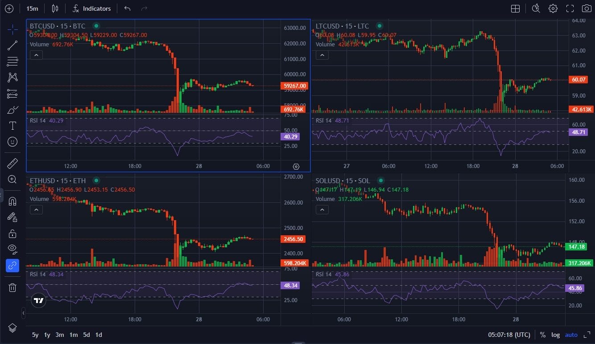Open the layout selection grid icon
Viewport: 595px width, 344px height.
pos(515,8)
